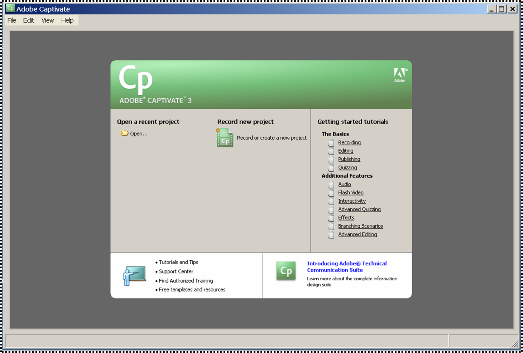The width and height of the screenshot is (523, 353).
Task: Click the window resize grip in status bar
Action: coord(515,344)
